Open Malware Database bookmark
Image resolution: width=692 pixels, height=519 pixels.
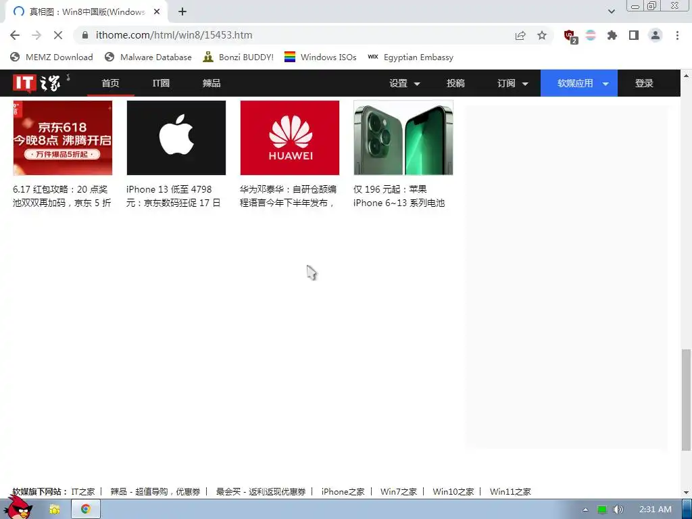[148, 57]
